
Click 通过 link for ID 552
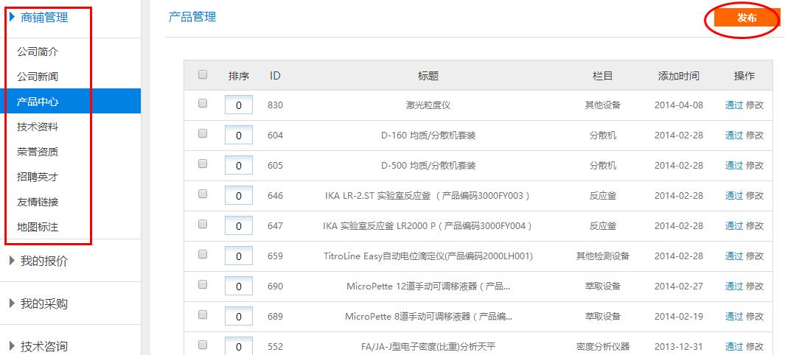(734, 346)
